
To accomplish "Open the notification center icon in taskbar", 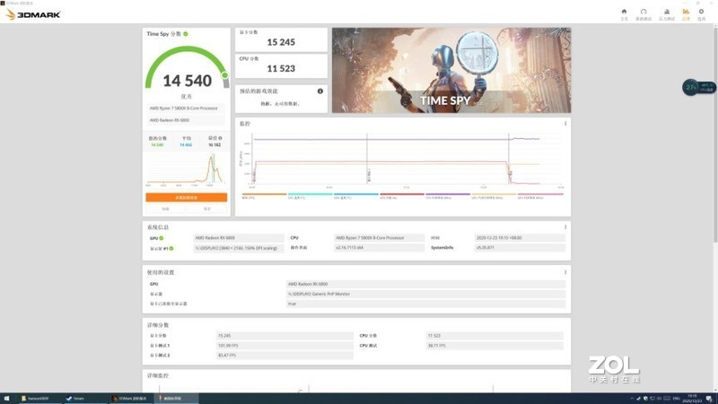I will point(709,399).
